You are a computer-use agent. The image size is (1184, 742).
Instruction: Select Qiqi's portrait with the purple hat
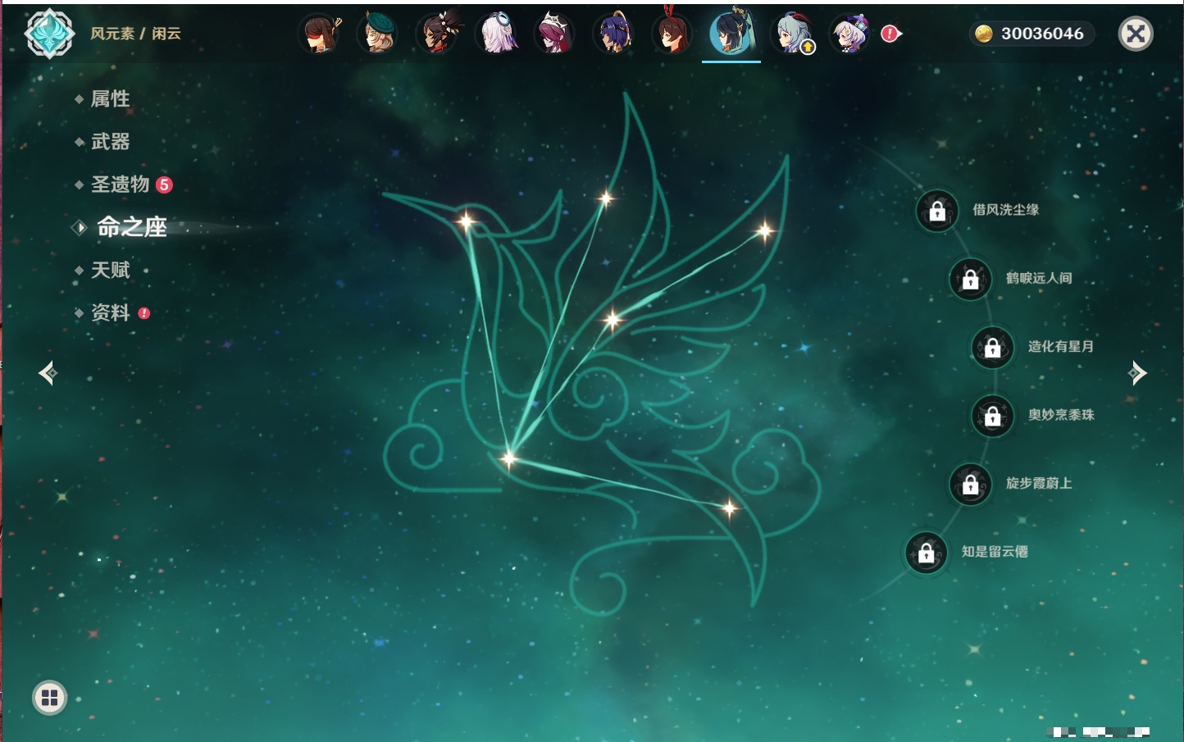point(849,34)
